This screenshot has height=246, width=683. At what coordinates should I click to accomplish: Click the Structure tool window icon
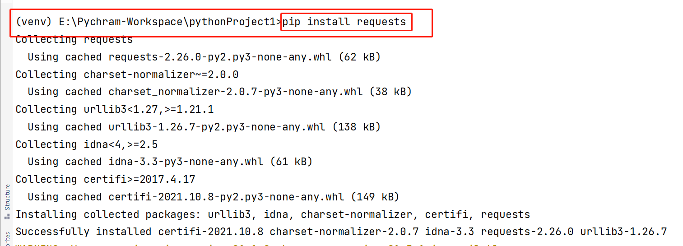pyautogui.click(x=7, y=217)
